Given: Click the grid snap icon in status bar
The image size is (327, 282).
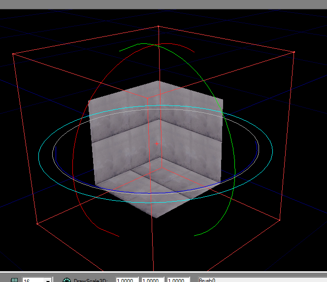Looking at the screenshot, I should (x=14, y=280).
